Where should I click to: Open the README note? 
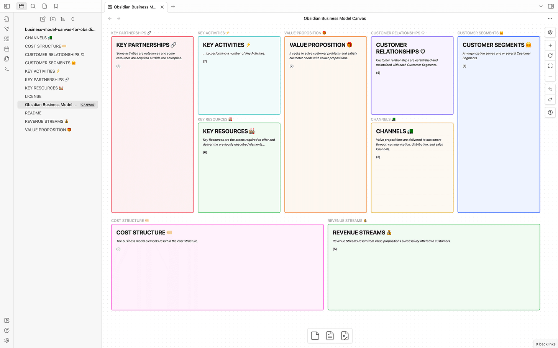coord(33,113)
